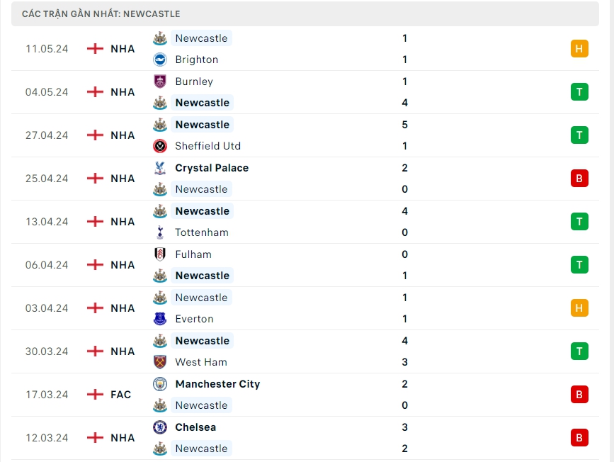Click the Brighton club crest icon
This screenshot has width=614, height=462.
click(160, 60)
